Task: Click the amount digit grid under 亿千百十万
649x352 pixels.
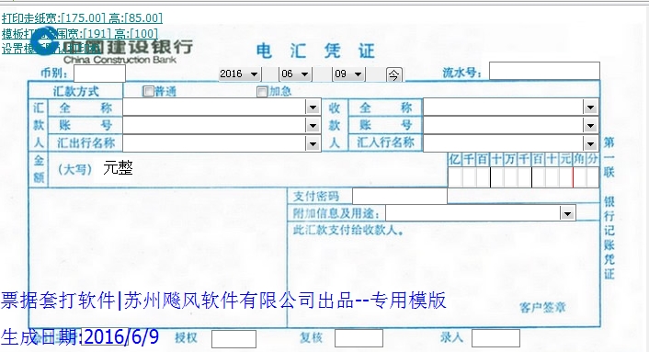Action: (524, 177)
